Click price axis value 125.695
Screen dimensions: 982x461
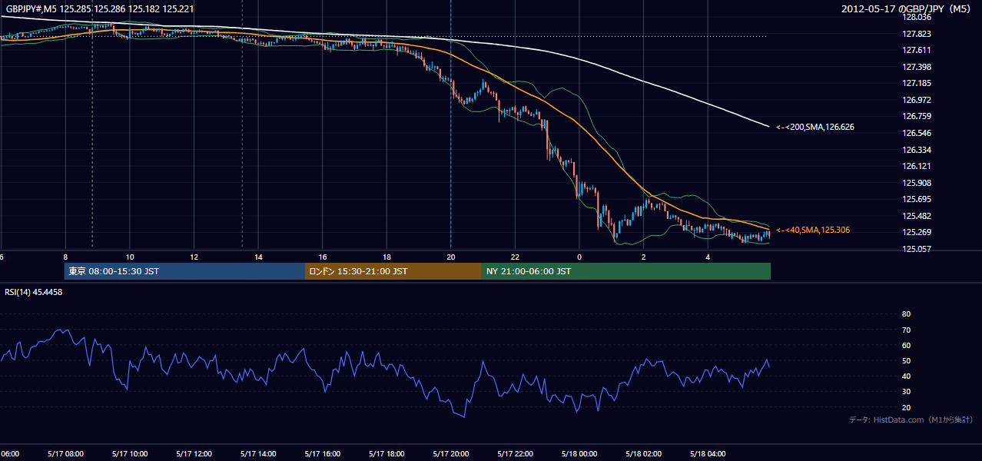[x=917, y=199]
